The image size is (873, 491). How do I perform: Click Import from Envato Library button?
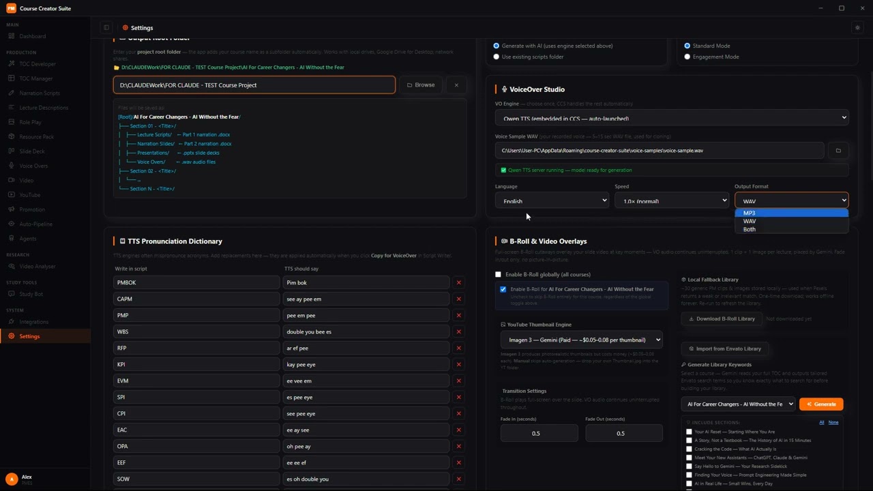[725, 348]
